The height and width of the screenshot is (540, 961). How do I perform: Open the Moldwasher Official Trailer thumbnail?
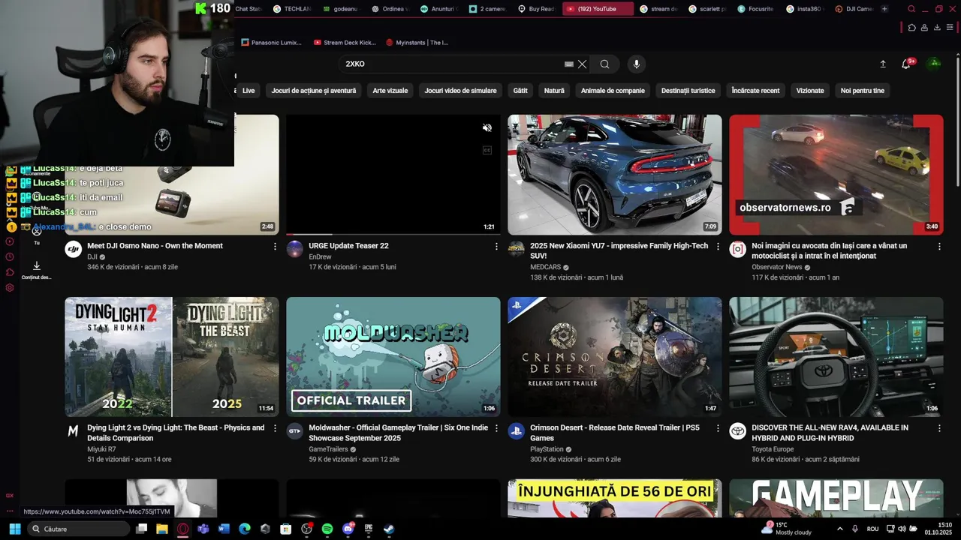click(393, 357)
